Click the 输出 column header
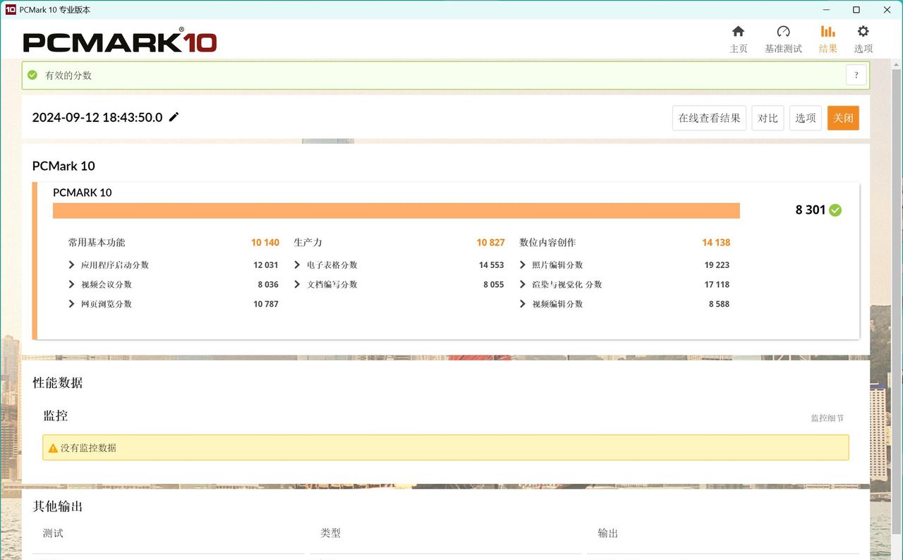Image resolution: width=903 pixels, height=560 pixels. coord(607,533)
